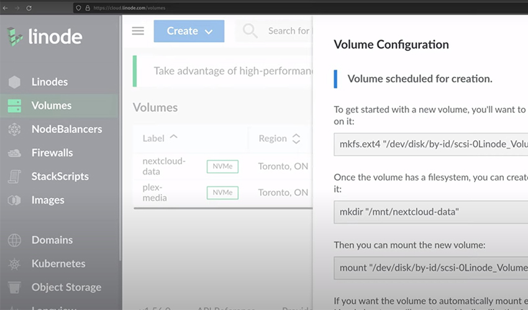
Task: Click the Firewalls sidebar icon
Action: coord(14,153)
